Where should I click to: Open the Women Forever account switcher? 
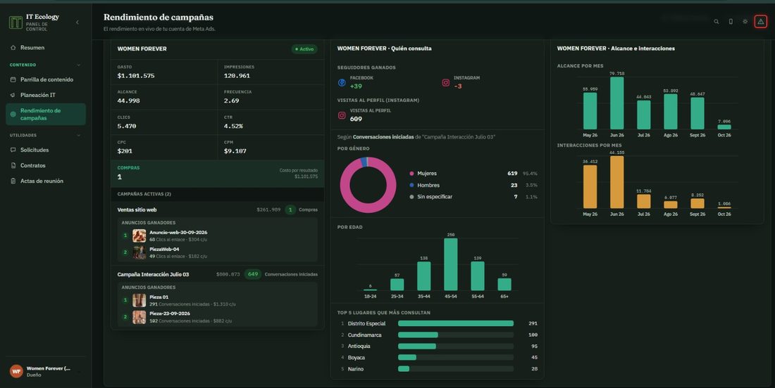tap(46, 371)
